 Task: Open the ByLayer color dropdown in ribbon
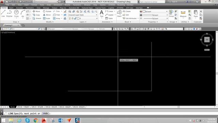click(167, 11)
